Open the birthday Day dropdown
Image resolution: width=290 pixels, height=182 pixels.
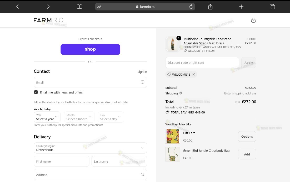coord(111,117)
